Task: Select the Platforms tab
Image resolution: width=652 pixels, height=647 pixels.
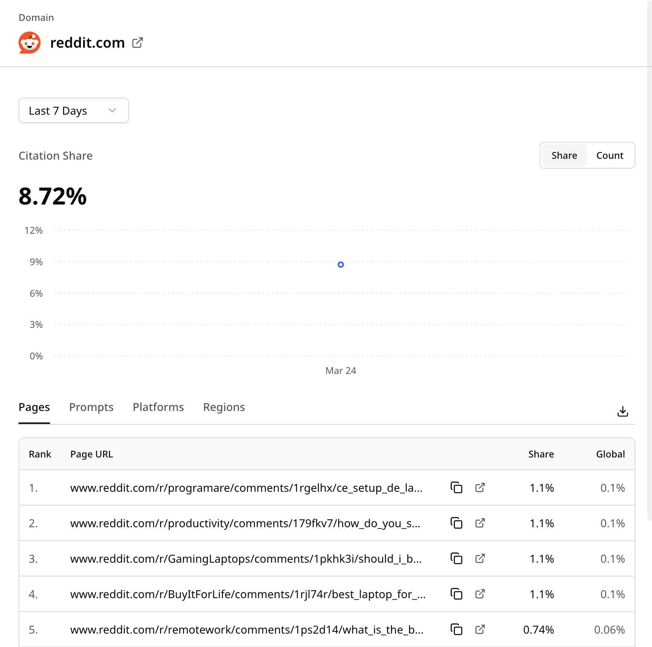Action: click(158, 407)
